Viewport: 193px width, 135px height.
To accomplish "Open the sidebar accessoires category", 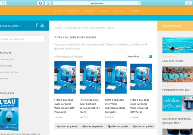I will pos(4,78).
